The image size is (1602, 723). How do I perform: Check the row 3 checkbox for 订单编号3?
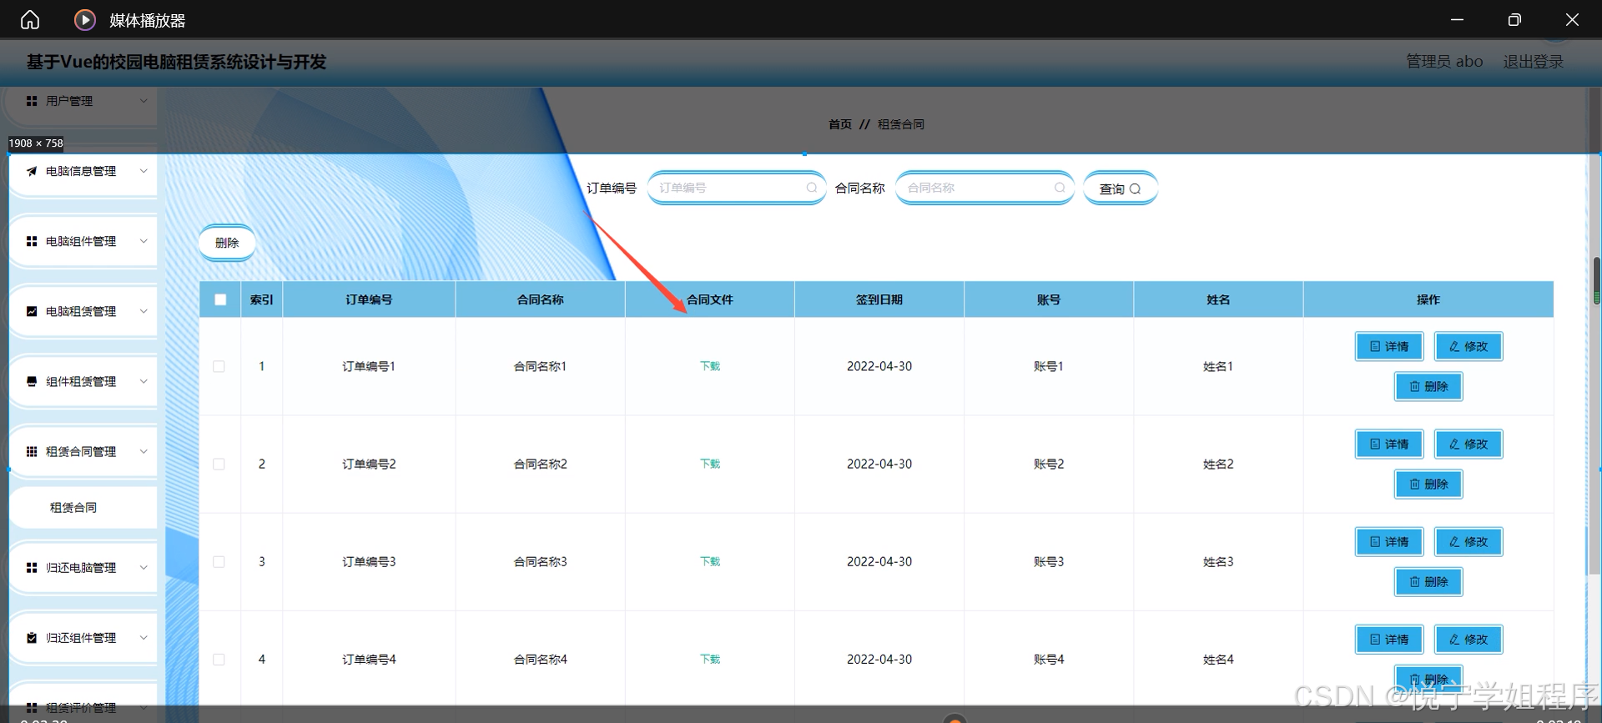[219, 561]
